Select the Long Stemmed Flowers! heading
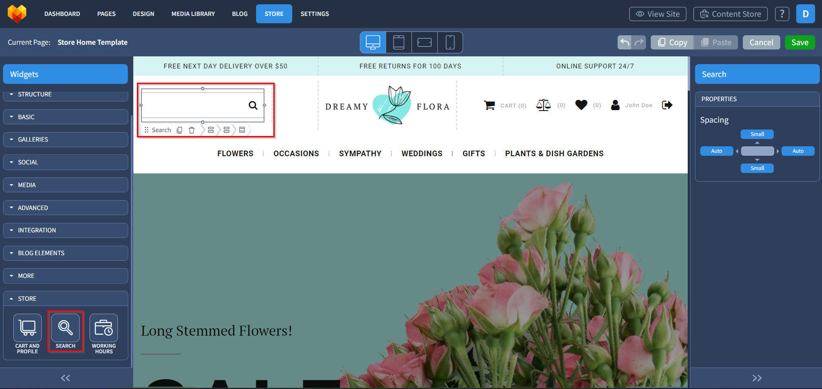 (216, 330)
